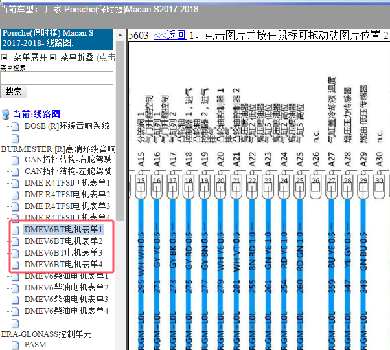Click the 菜单展开 expand-menu icon
The height and width of the screenshot is (350, 390).
pyautogui.click(x=5, y=58)
